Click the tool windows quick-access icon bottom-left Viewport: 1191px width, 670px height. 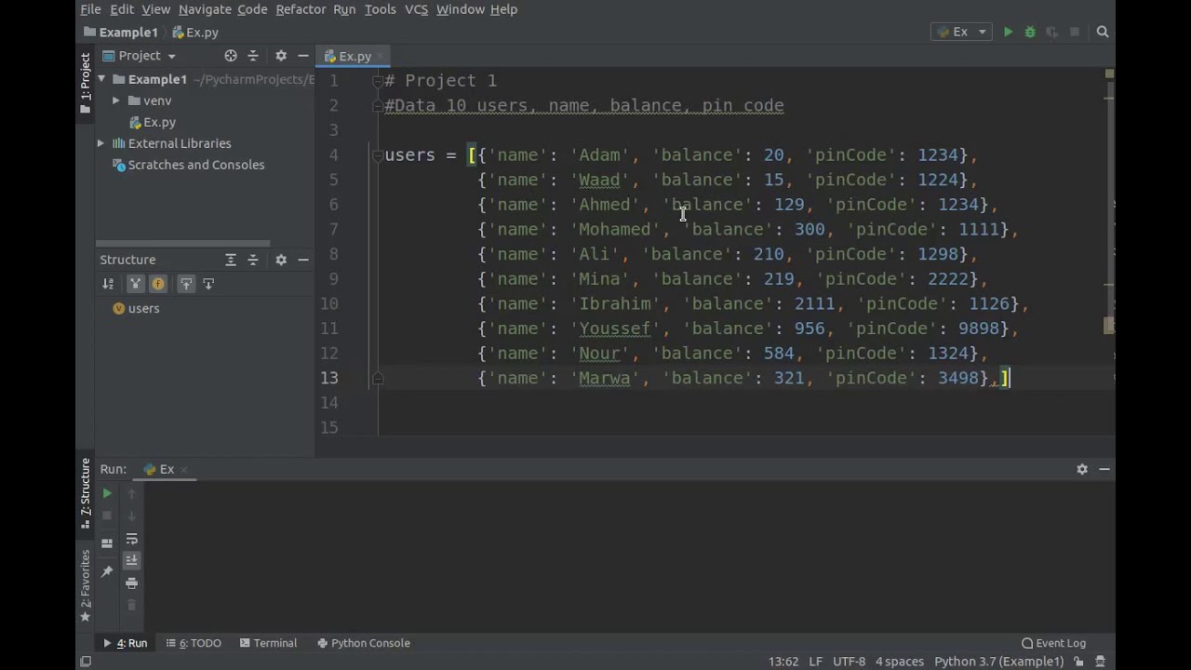[x=86, y=662]
